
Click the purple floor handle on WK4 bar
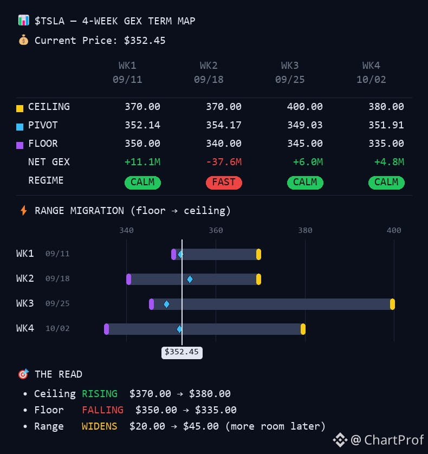(107, 329)
